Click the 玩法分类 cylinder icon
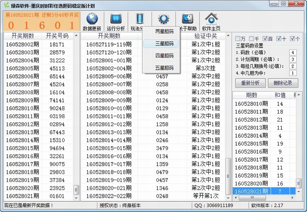The width and height of the screenshot is (307, 212). [139, 19]
